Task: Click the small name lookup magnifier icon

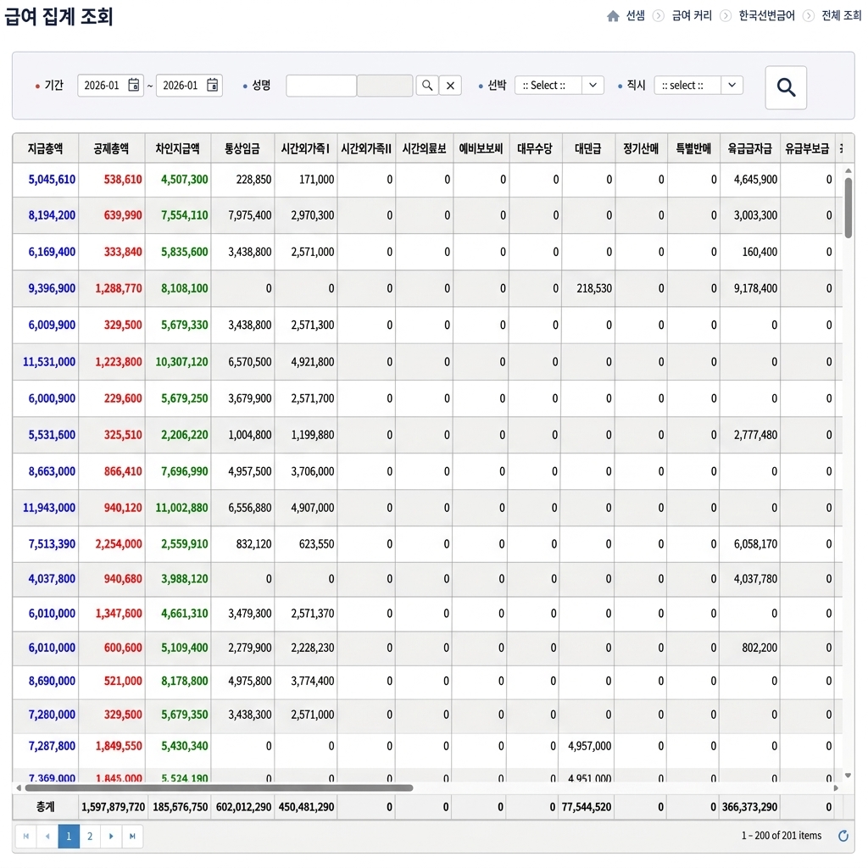Action: [427, 86]
